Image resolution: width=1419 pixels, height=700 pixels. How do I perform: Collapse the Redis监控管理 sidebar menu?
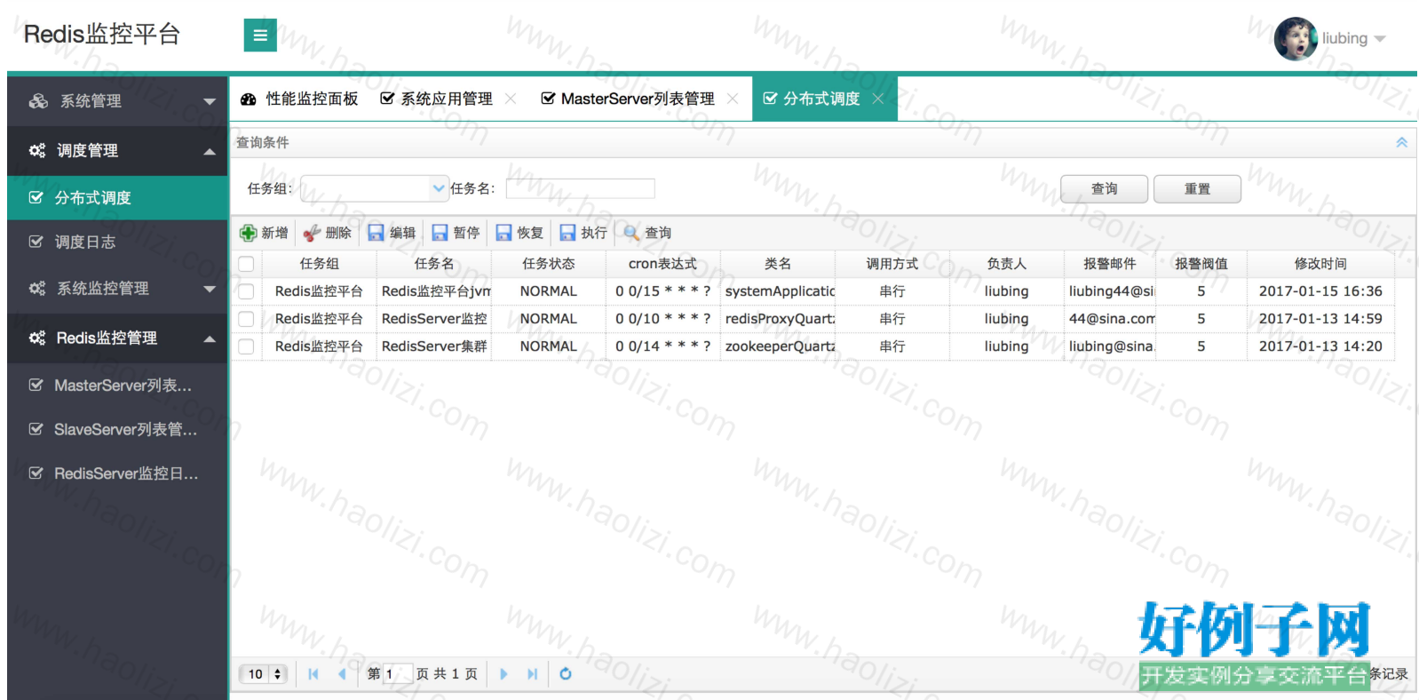(117, 338)
